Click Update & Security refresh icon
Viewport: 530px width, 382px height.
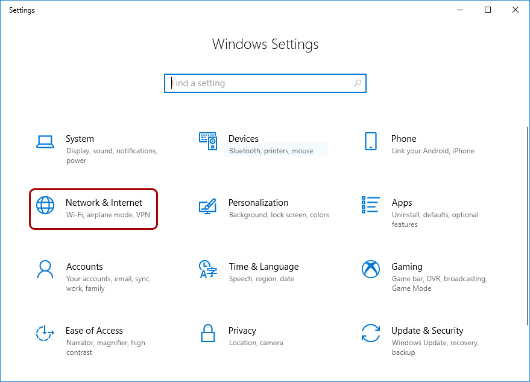pyautogui.click(x=370, y=334)
